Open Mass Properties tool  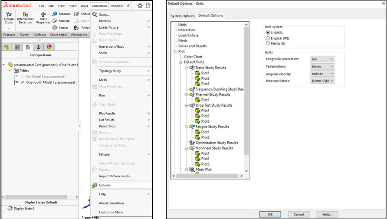coord(43,18)
